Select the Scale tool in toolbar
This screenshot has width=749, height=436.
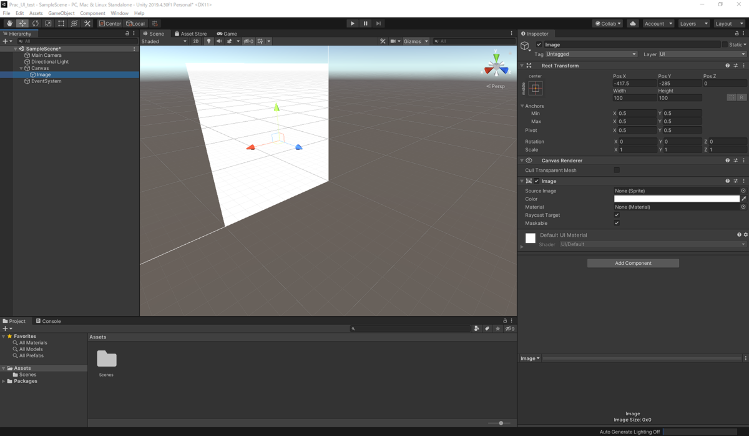48,23
